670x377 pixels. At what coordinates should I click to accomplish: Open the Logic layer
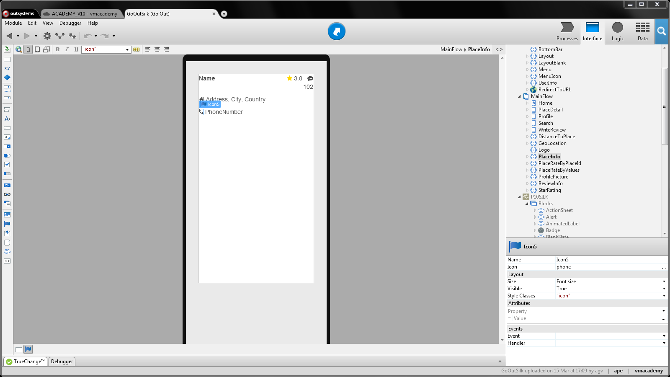617,31
